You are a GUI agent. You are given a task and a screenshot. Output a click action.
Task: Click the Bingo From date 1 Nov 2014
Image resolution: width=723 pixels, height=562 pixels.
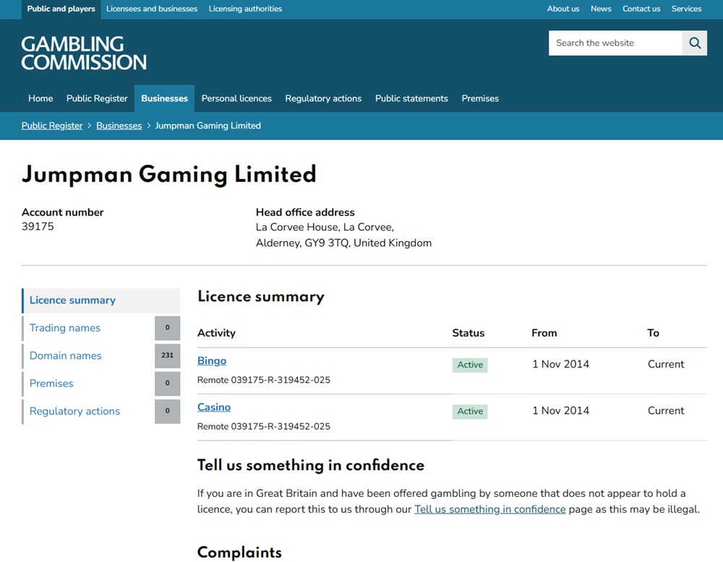click(x=561, y=364)
